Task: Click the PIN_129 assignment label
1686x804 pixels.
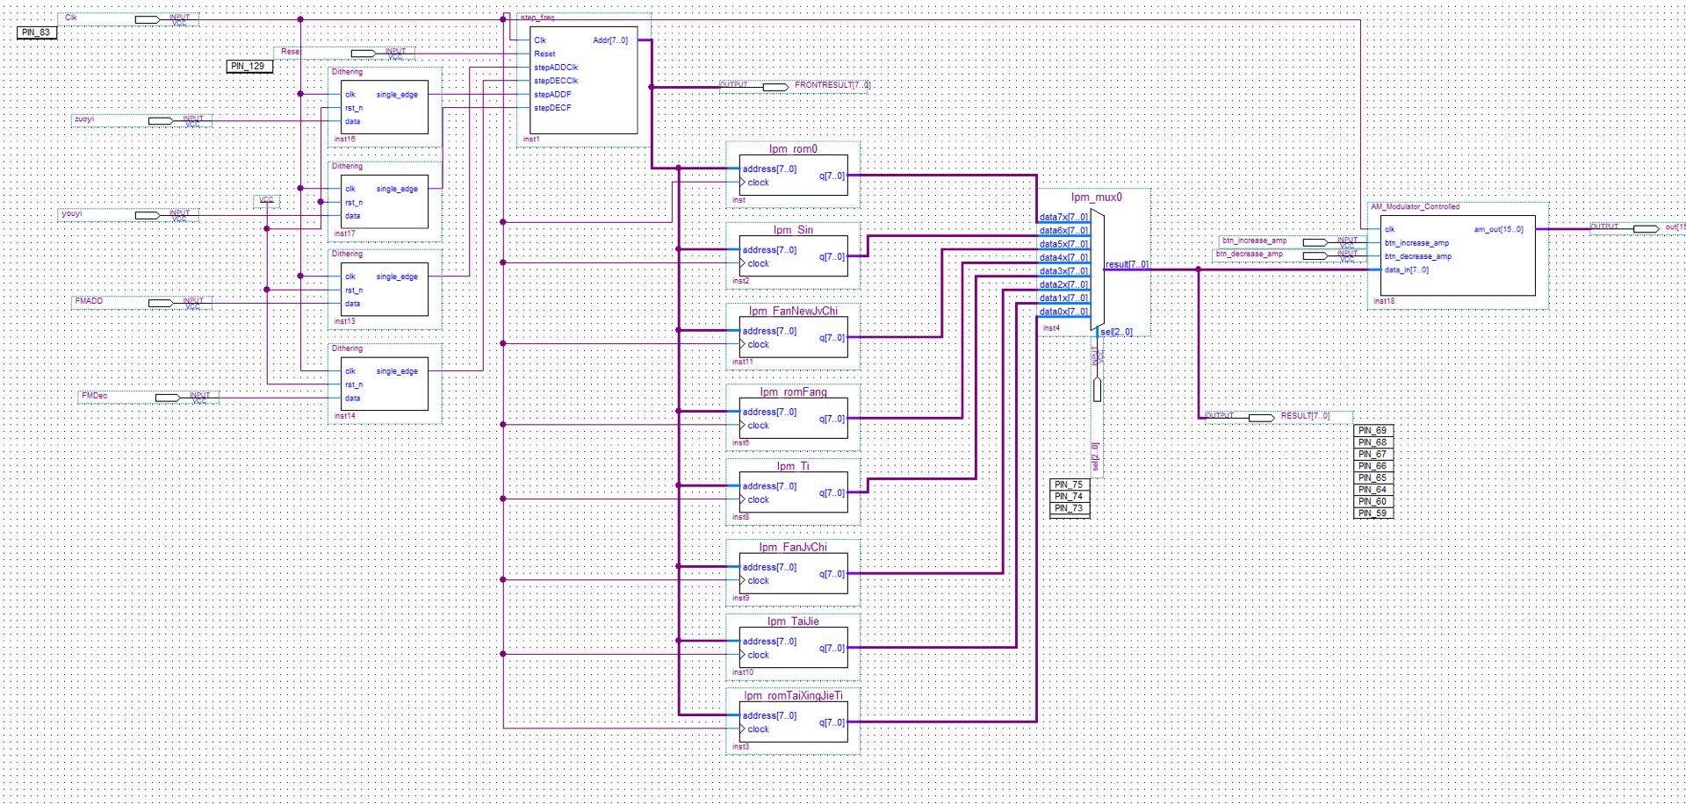Action: [x=249, y=67]
